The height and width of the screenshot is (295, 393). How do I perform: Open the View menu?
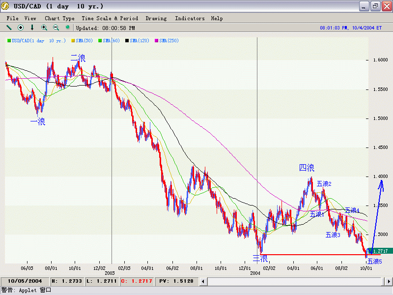30,18
